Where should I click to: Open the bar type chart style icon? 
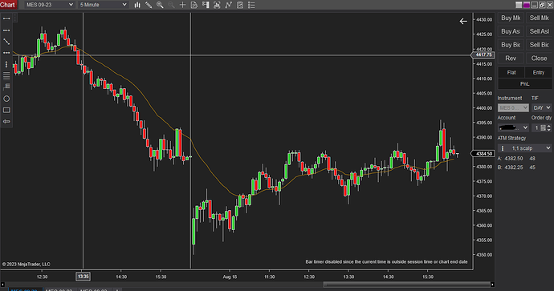coord(137,5)
